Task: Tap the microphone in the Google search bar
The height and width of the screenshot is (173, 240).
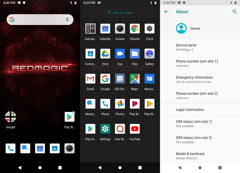Action: 67,19
